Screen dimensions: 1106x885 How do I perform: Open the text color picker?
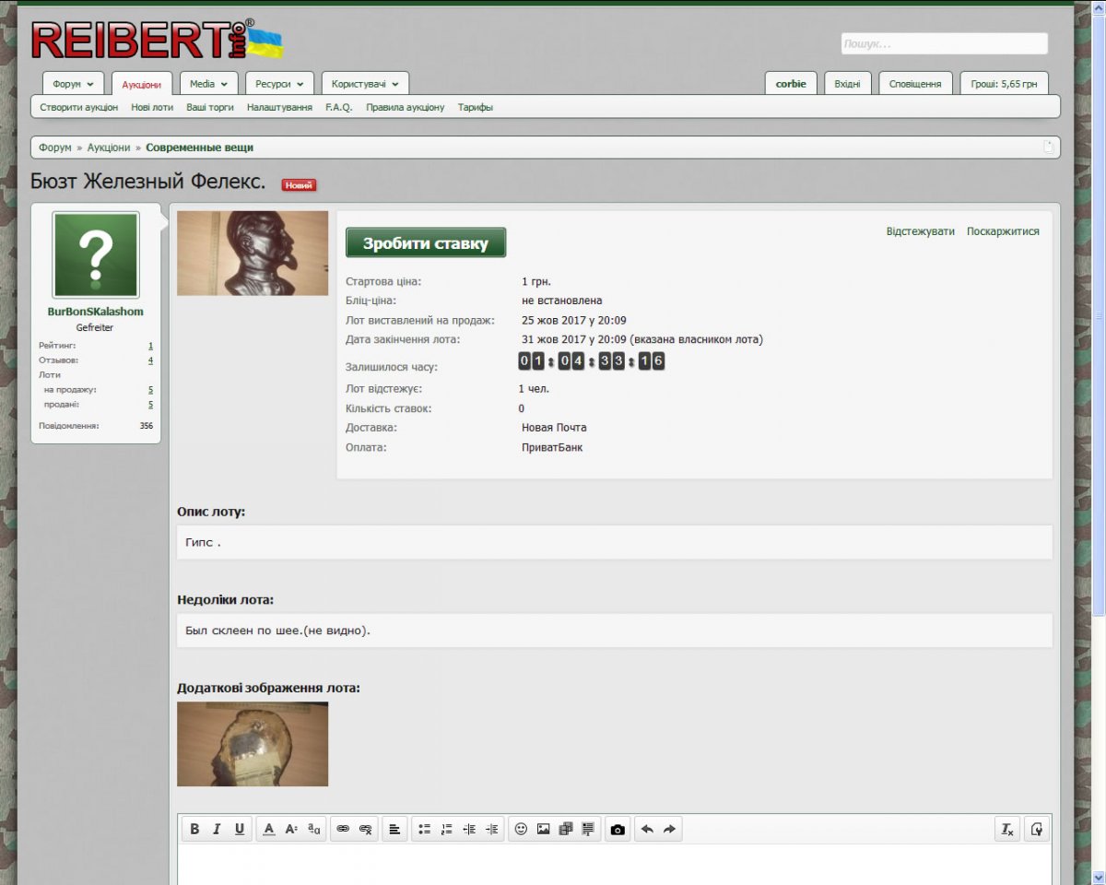(x=269, y=830)
